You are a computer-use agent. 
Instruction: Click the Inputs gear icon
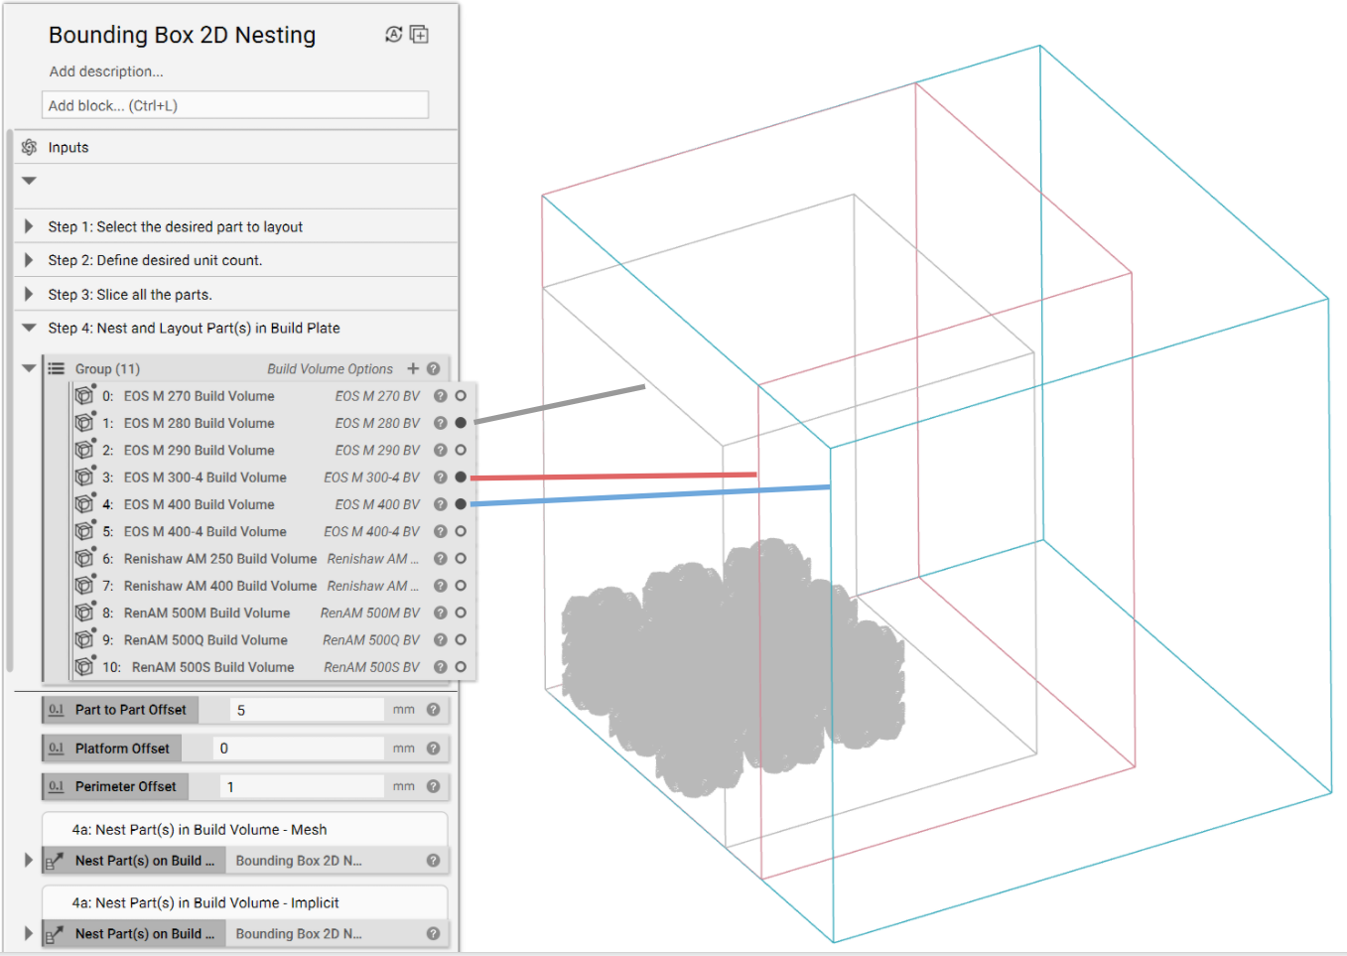point(29,147)
